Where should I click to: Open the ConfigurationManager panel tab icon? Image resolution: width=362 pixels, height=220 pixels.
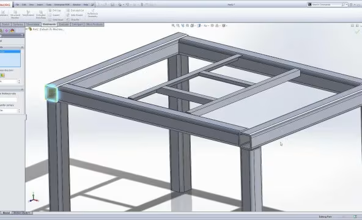point(7,31)
